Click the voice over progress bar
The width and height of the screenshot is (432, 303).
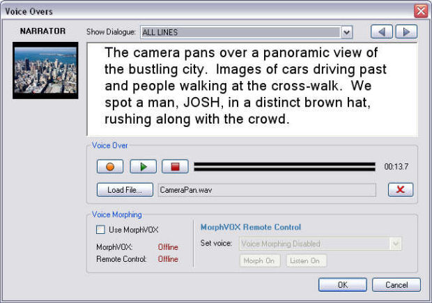point(284,167)
